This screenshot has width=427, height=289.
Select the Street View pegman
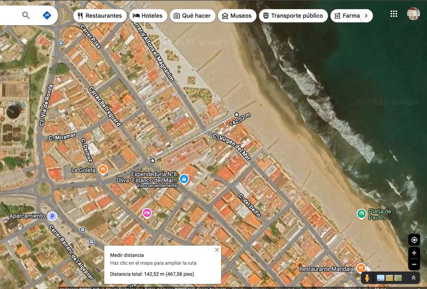pos(367,278)
